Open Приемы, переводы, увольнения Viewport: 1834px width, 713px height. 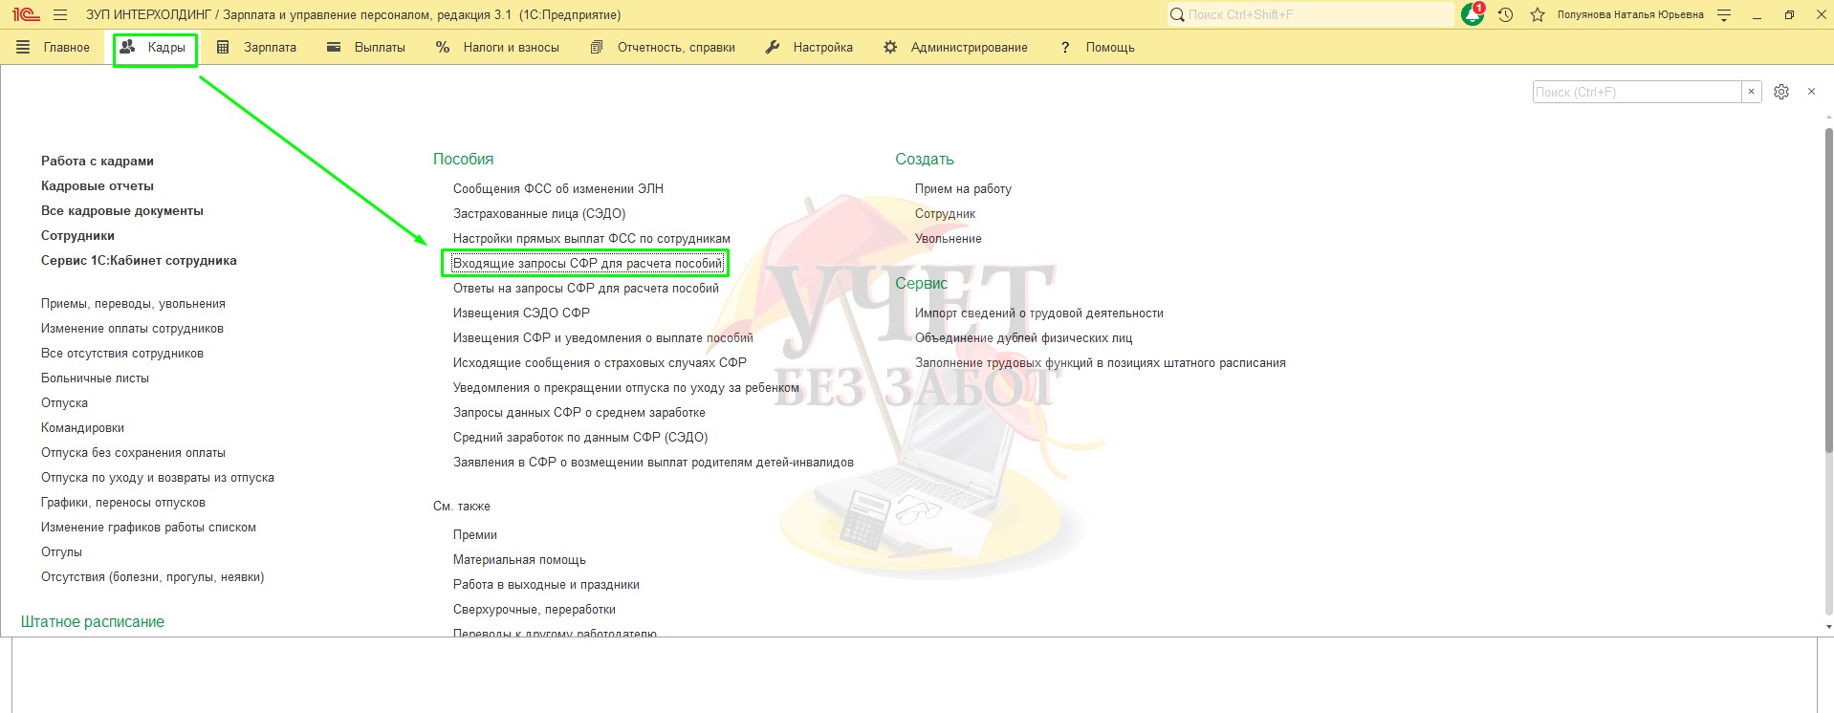(133, 304)
